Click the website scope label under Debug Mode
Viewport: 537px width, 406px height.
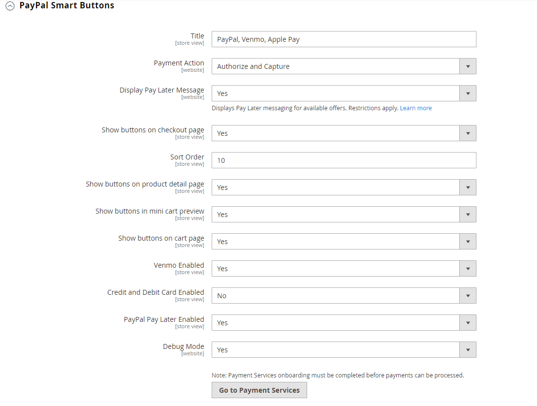point(193,353)
